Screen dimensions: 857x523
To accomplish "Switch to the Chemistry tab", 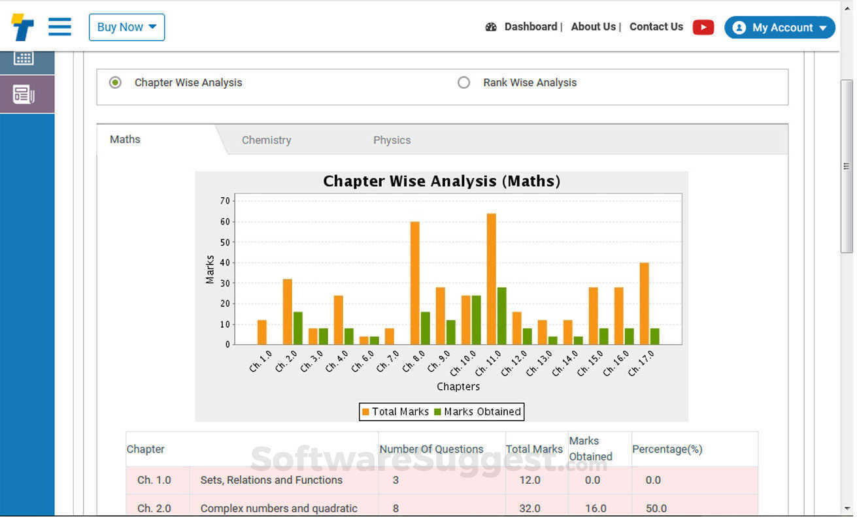I will pos(267,140).
